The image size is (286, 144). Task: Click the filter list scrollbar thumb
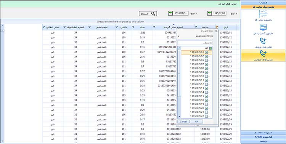pos(179,73)
